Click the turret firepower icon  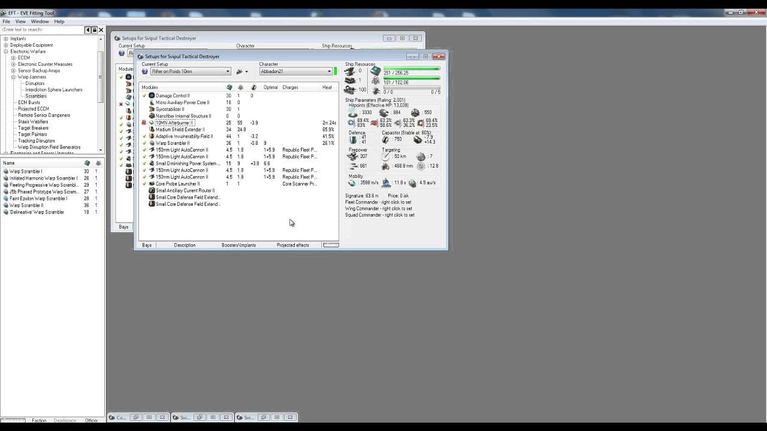[353, 157]
